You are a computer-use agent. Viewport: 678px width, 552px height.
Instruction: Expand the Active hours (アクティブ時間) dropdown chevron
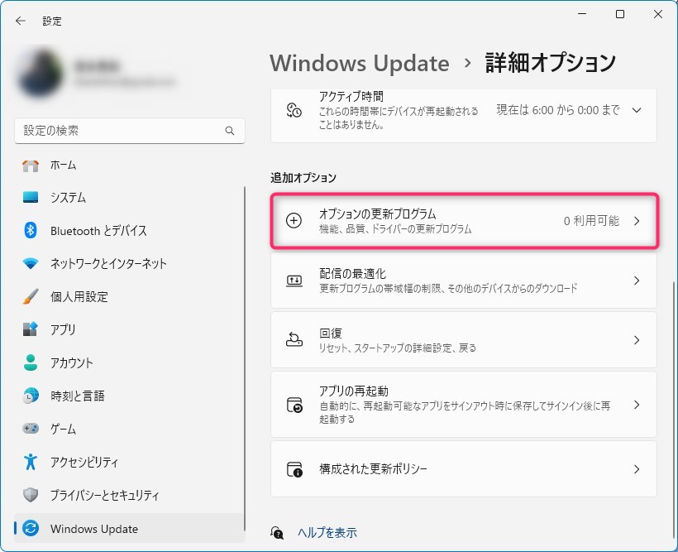tap(636, 110)
